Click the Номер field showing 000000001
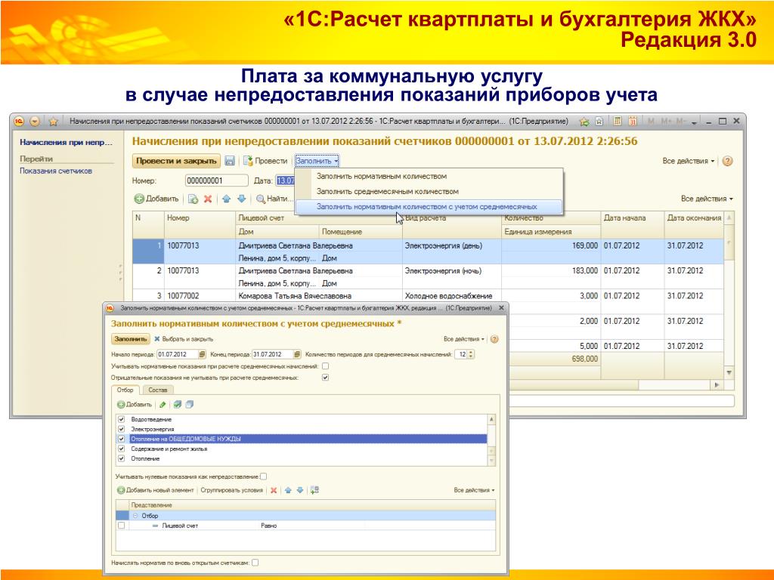Image resolution: width=774 pixels, height=580 pixels. pos(217,180)
